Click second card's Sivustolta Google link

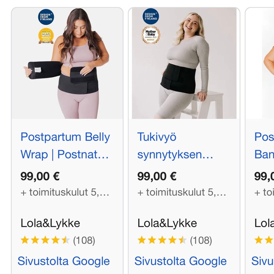pos(180,261)
